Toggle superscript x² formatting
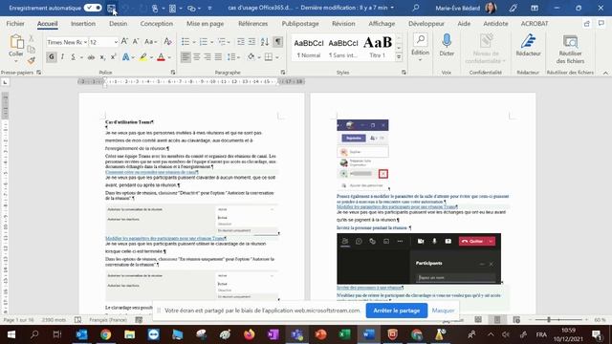 click(113, 57)
